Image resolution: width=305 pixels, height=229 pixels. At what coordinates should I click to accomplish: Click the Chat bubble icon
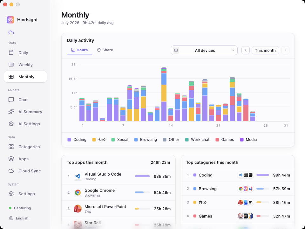click(11, 100)
